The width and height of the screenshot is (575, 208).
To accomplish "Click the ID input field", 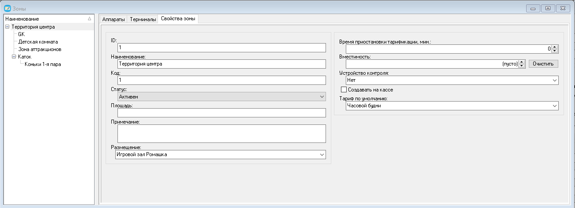I will [222, 47].
